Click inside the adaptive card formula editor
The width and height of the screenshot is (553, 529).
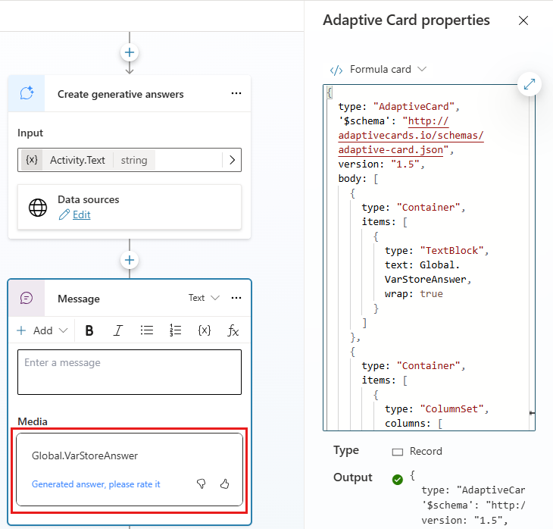pos(429,258)
